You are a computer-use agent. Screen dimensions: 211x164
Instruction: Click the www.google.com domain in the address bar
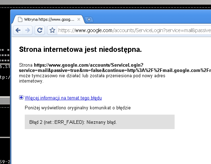(94, 30)
